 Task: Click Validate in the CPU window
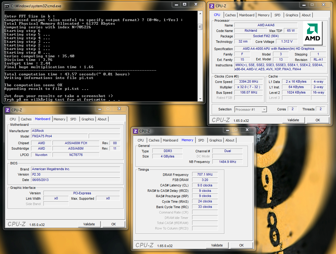tap(293, 120)
